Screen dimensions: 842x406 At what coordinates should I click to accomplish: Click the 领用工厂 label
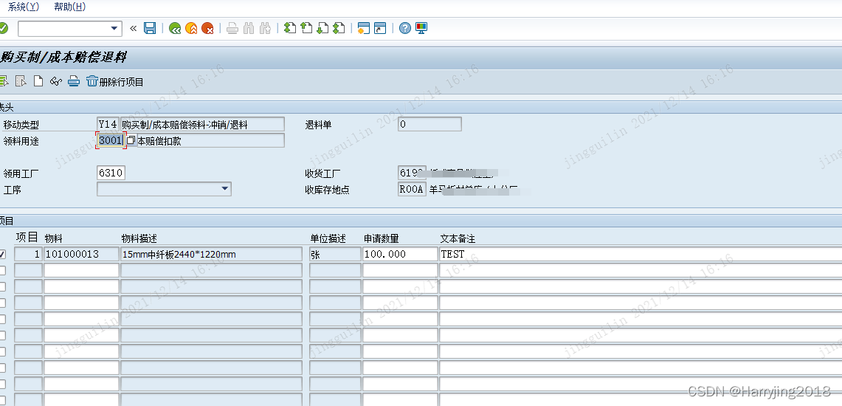tap(21, 173)
